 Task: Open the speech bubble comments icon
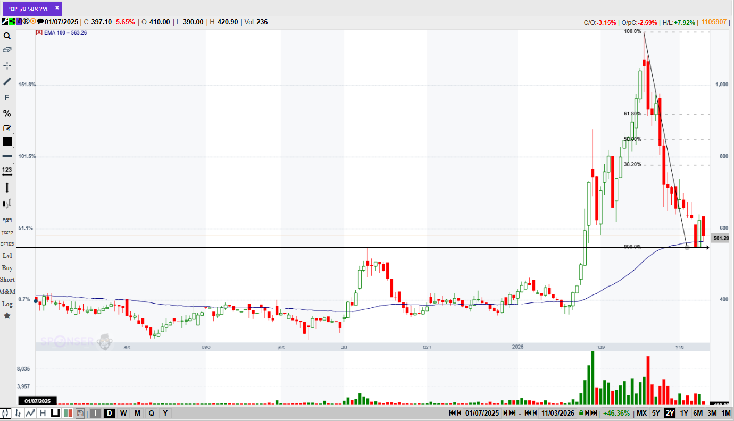(x=40, y=22)
